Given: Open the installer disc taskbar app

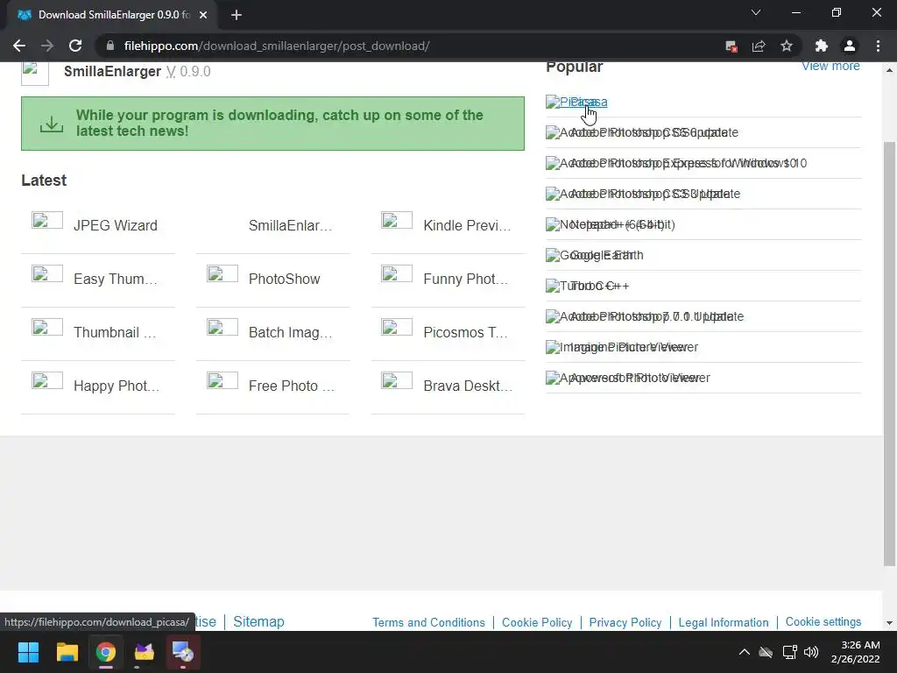Looking at the screenshot, I should (182, 652).
